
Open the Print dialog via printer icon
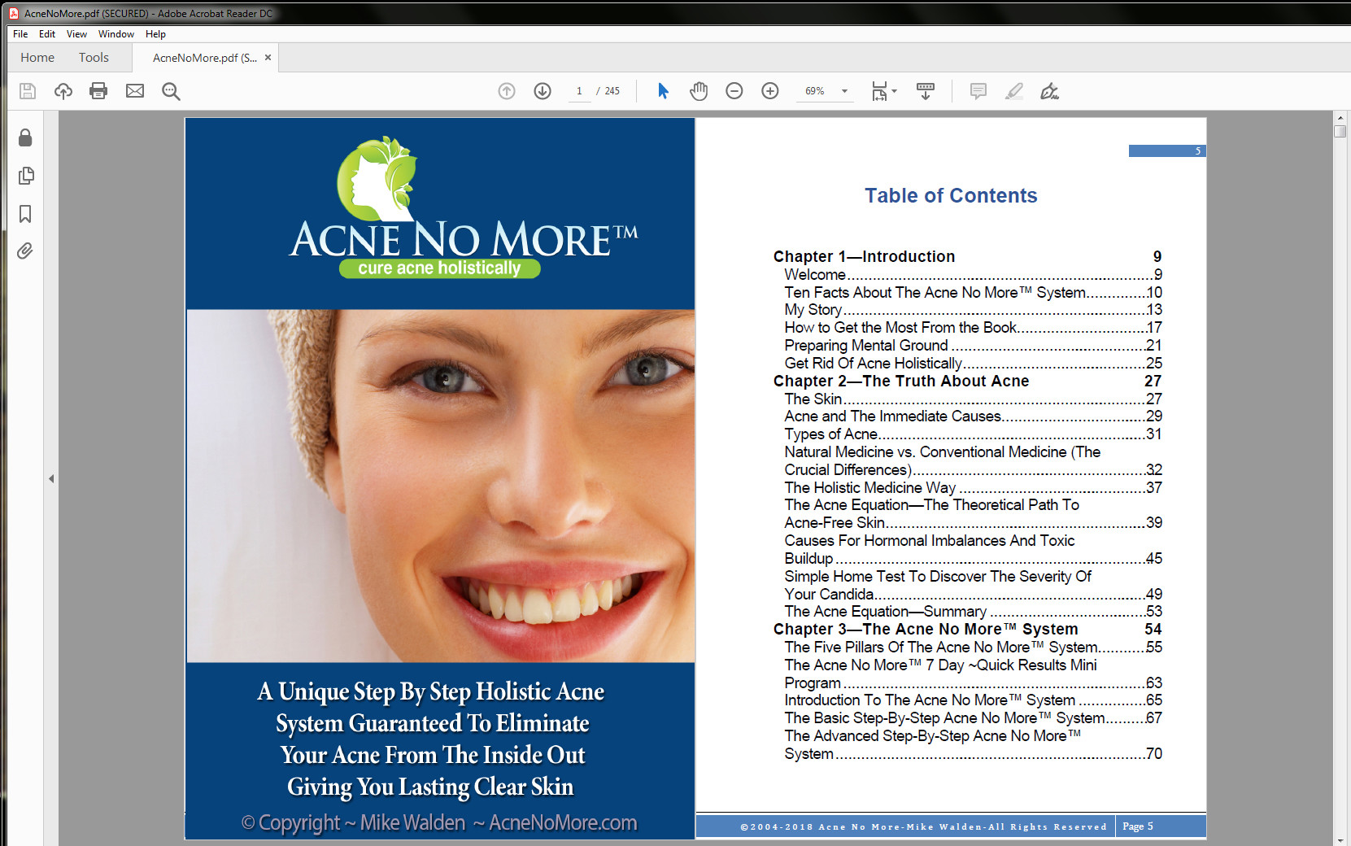click(98, 91)
